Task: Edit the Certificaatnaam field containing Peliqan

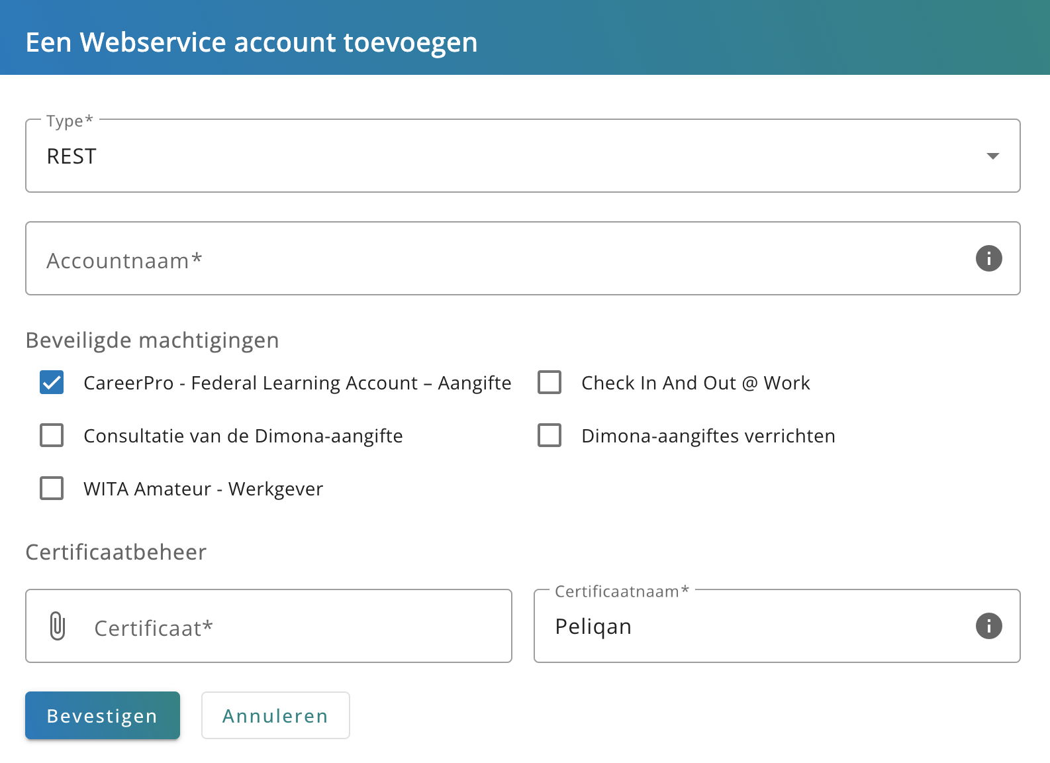Action: (x=777, y=626)
